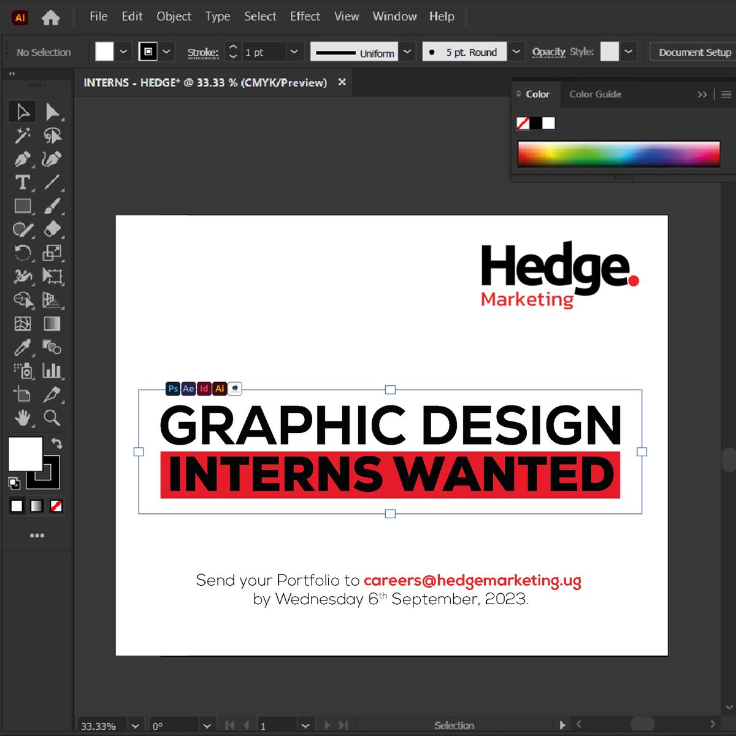Collapse Color panel with double chevrons
The image size is (736, 736).
[702, 94]
